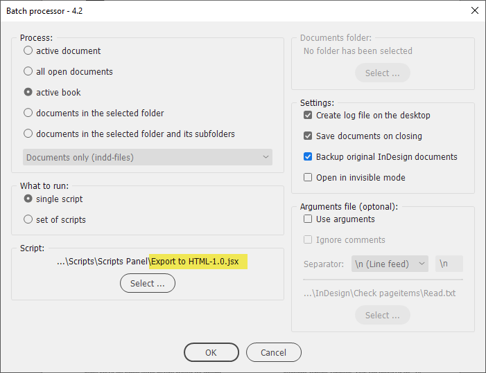Close the Batch processor window
This screenshot has width=486, height=373.
point(474,10)
